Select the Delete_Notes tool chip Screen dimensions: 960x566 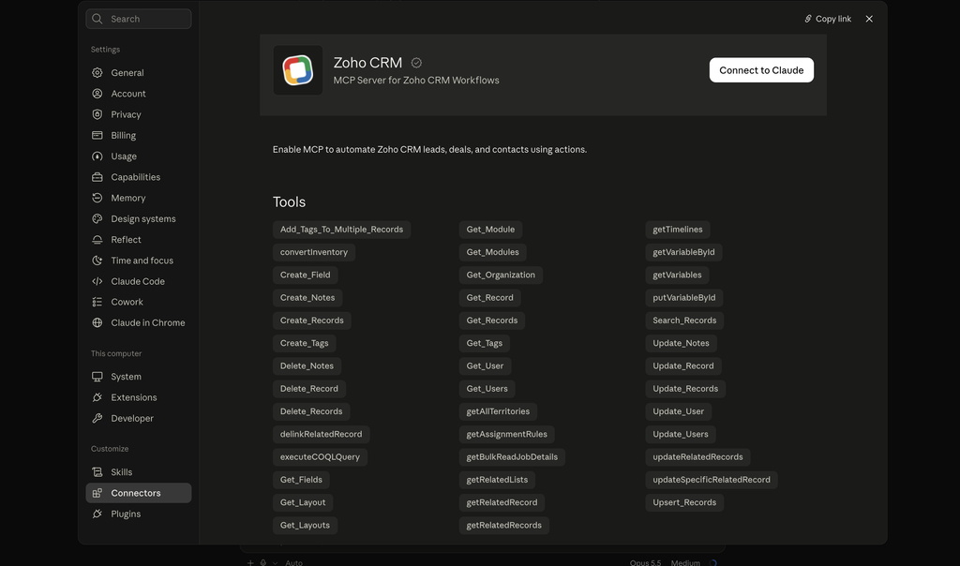point(307,365)
